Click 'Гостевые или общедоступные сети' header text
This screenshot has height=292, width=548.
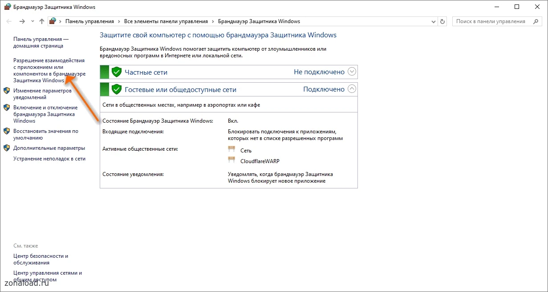tap(180, 89)
